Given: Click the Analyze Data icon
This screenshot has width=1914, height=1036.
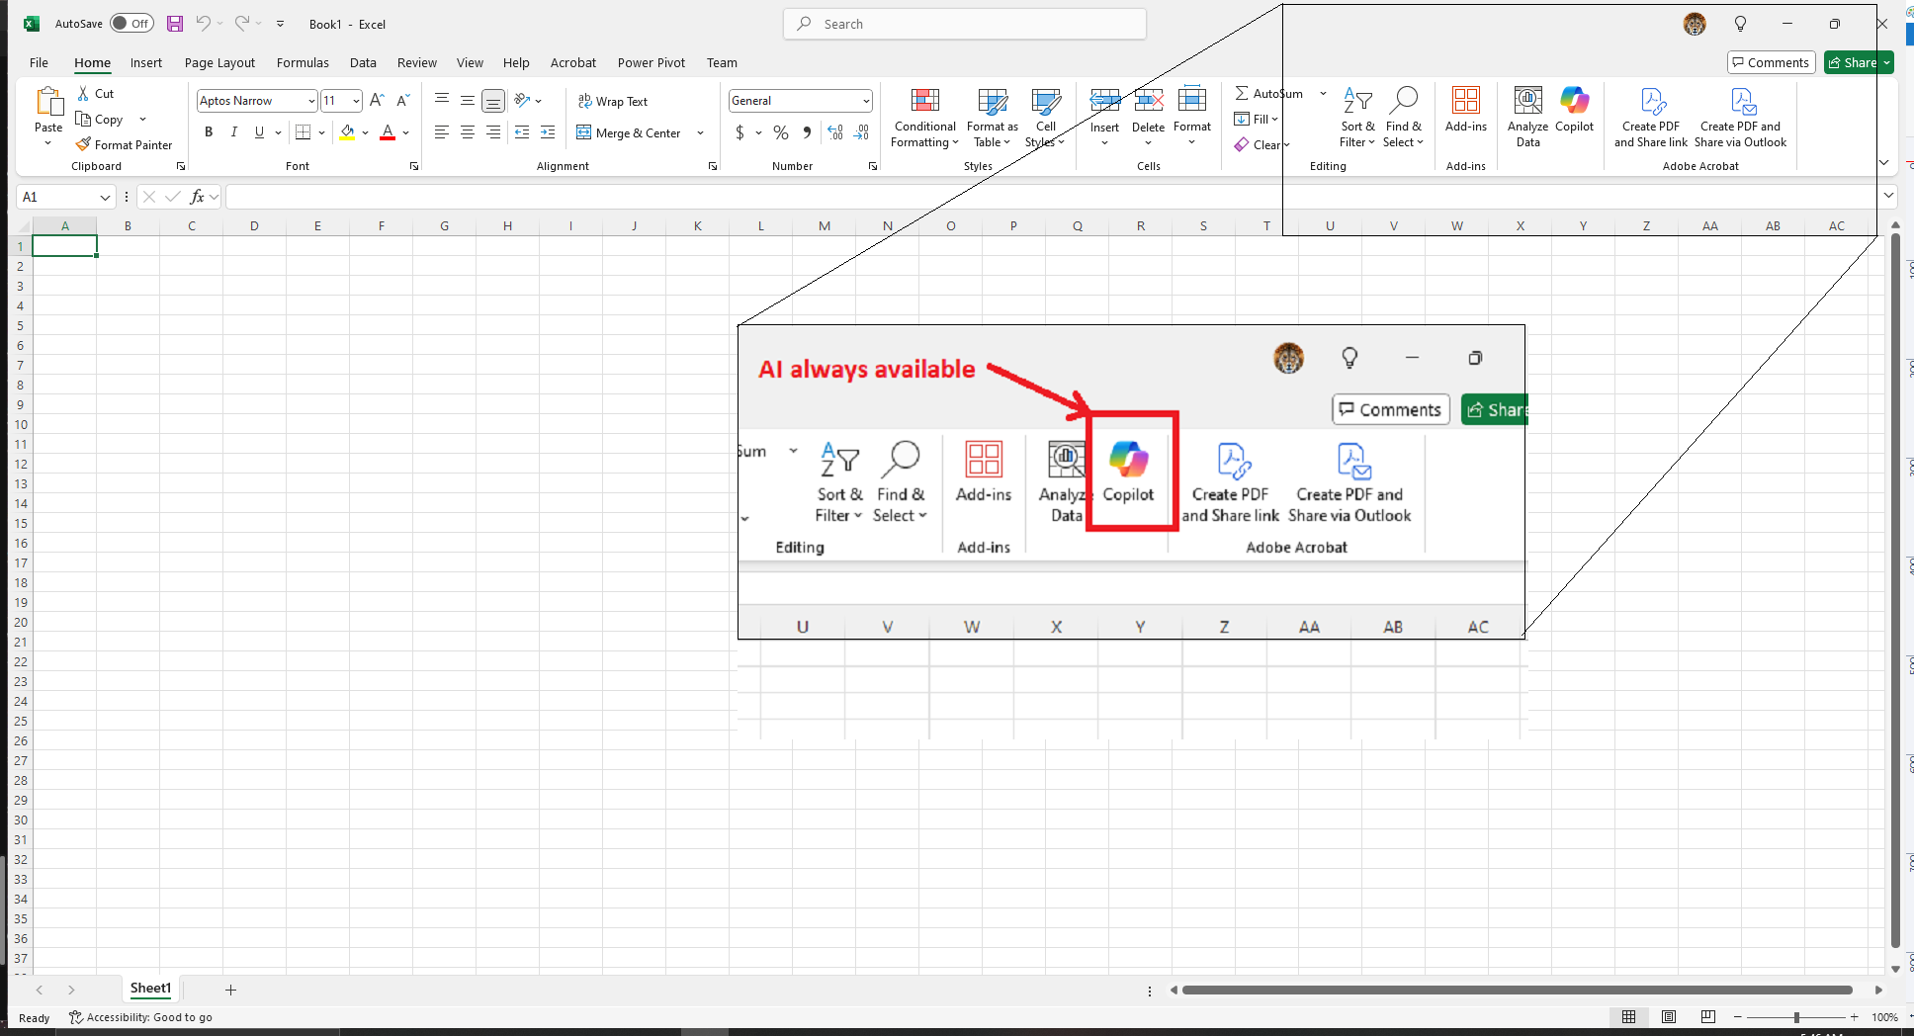Looking at the screenshot, I should [x=1528, y=100].
